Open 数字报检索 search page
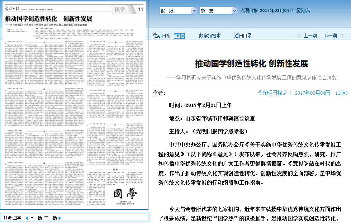This screenshot has height=223, width=351. coord(210,35)
